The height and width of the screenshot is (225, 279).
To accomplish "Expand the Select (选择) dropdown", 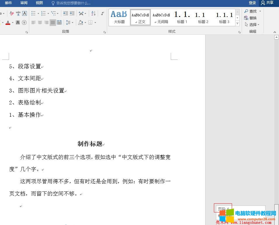I will click(253, 25).
